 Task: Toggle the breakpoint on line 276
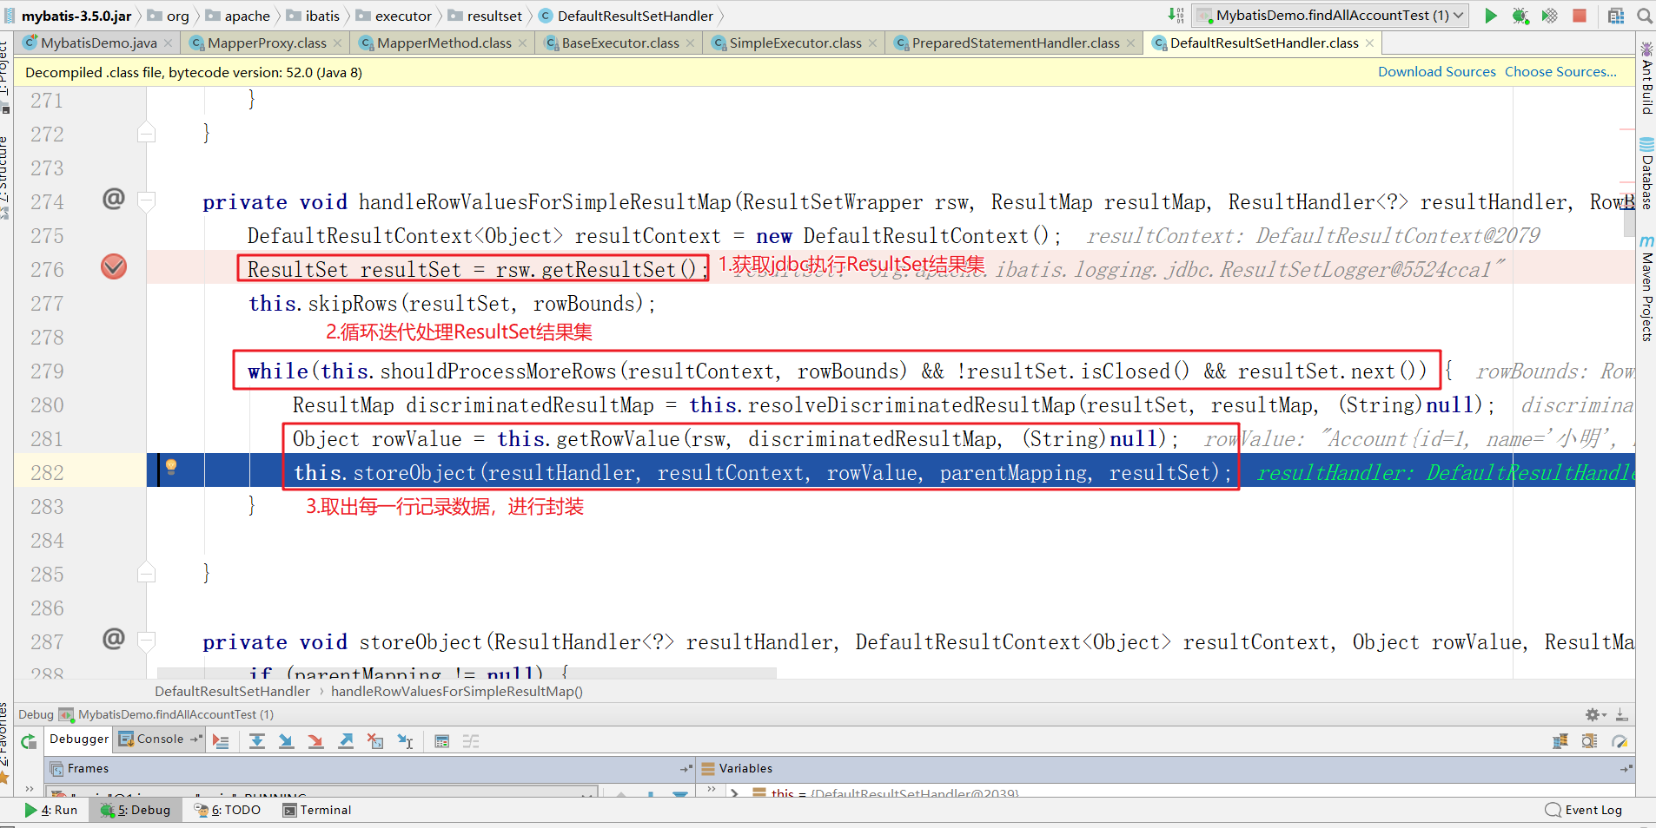click(114, 267)
